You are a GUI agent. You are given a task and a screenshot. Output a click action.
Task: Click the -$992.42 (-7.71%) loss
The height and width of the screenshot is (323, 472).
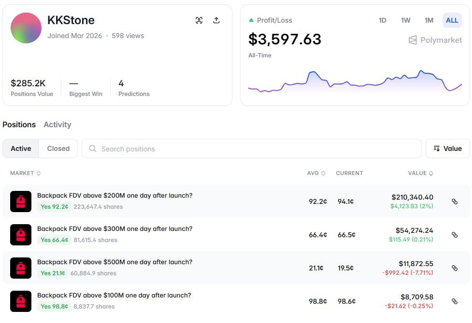pos(408,273)
